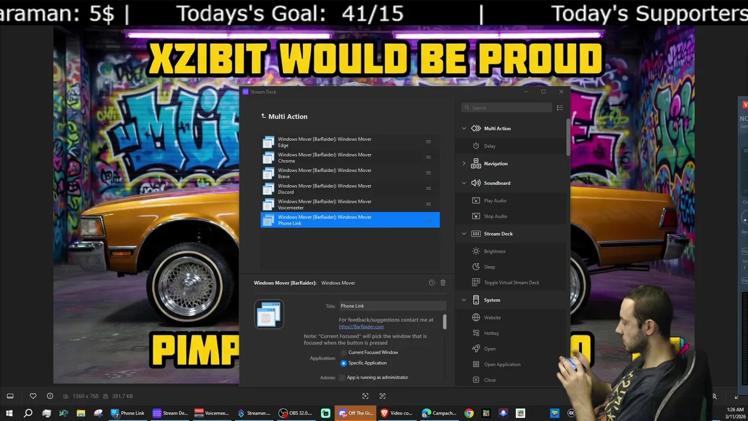Open Voicemeeter from the taskbar
Screen dimensions: 748x421
coord(212,413)
